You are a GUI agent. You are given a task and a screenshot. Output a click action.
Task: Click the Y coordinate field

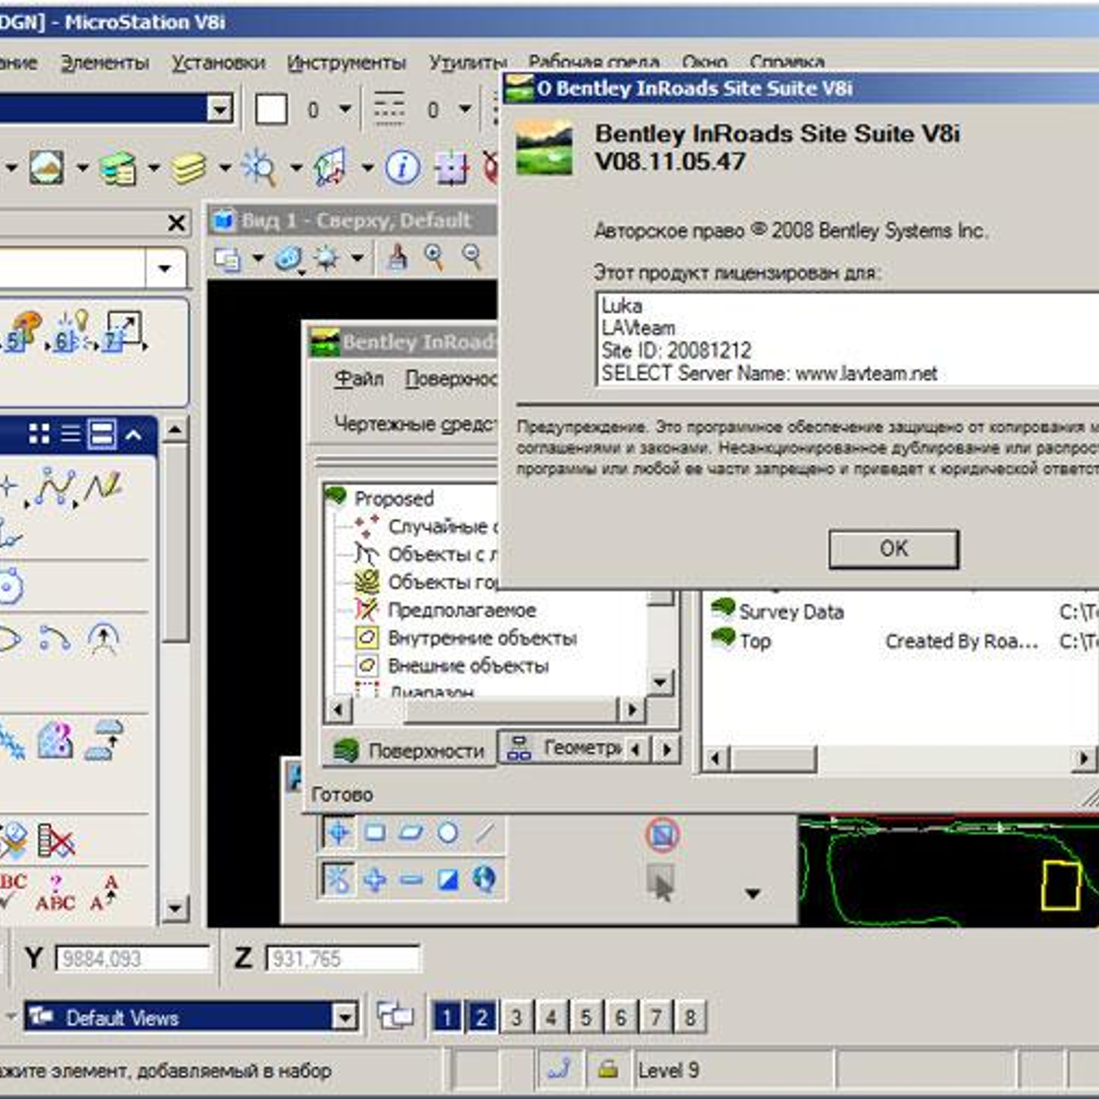click(133, 958)
